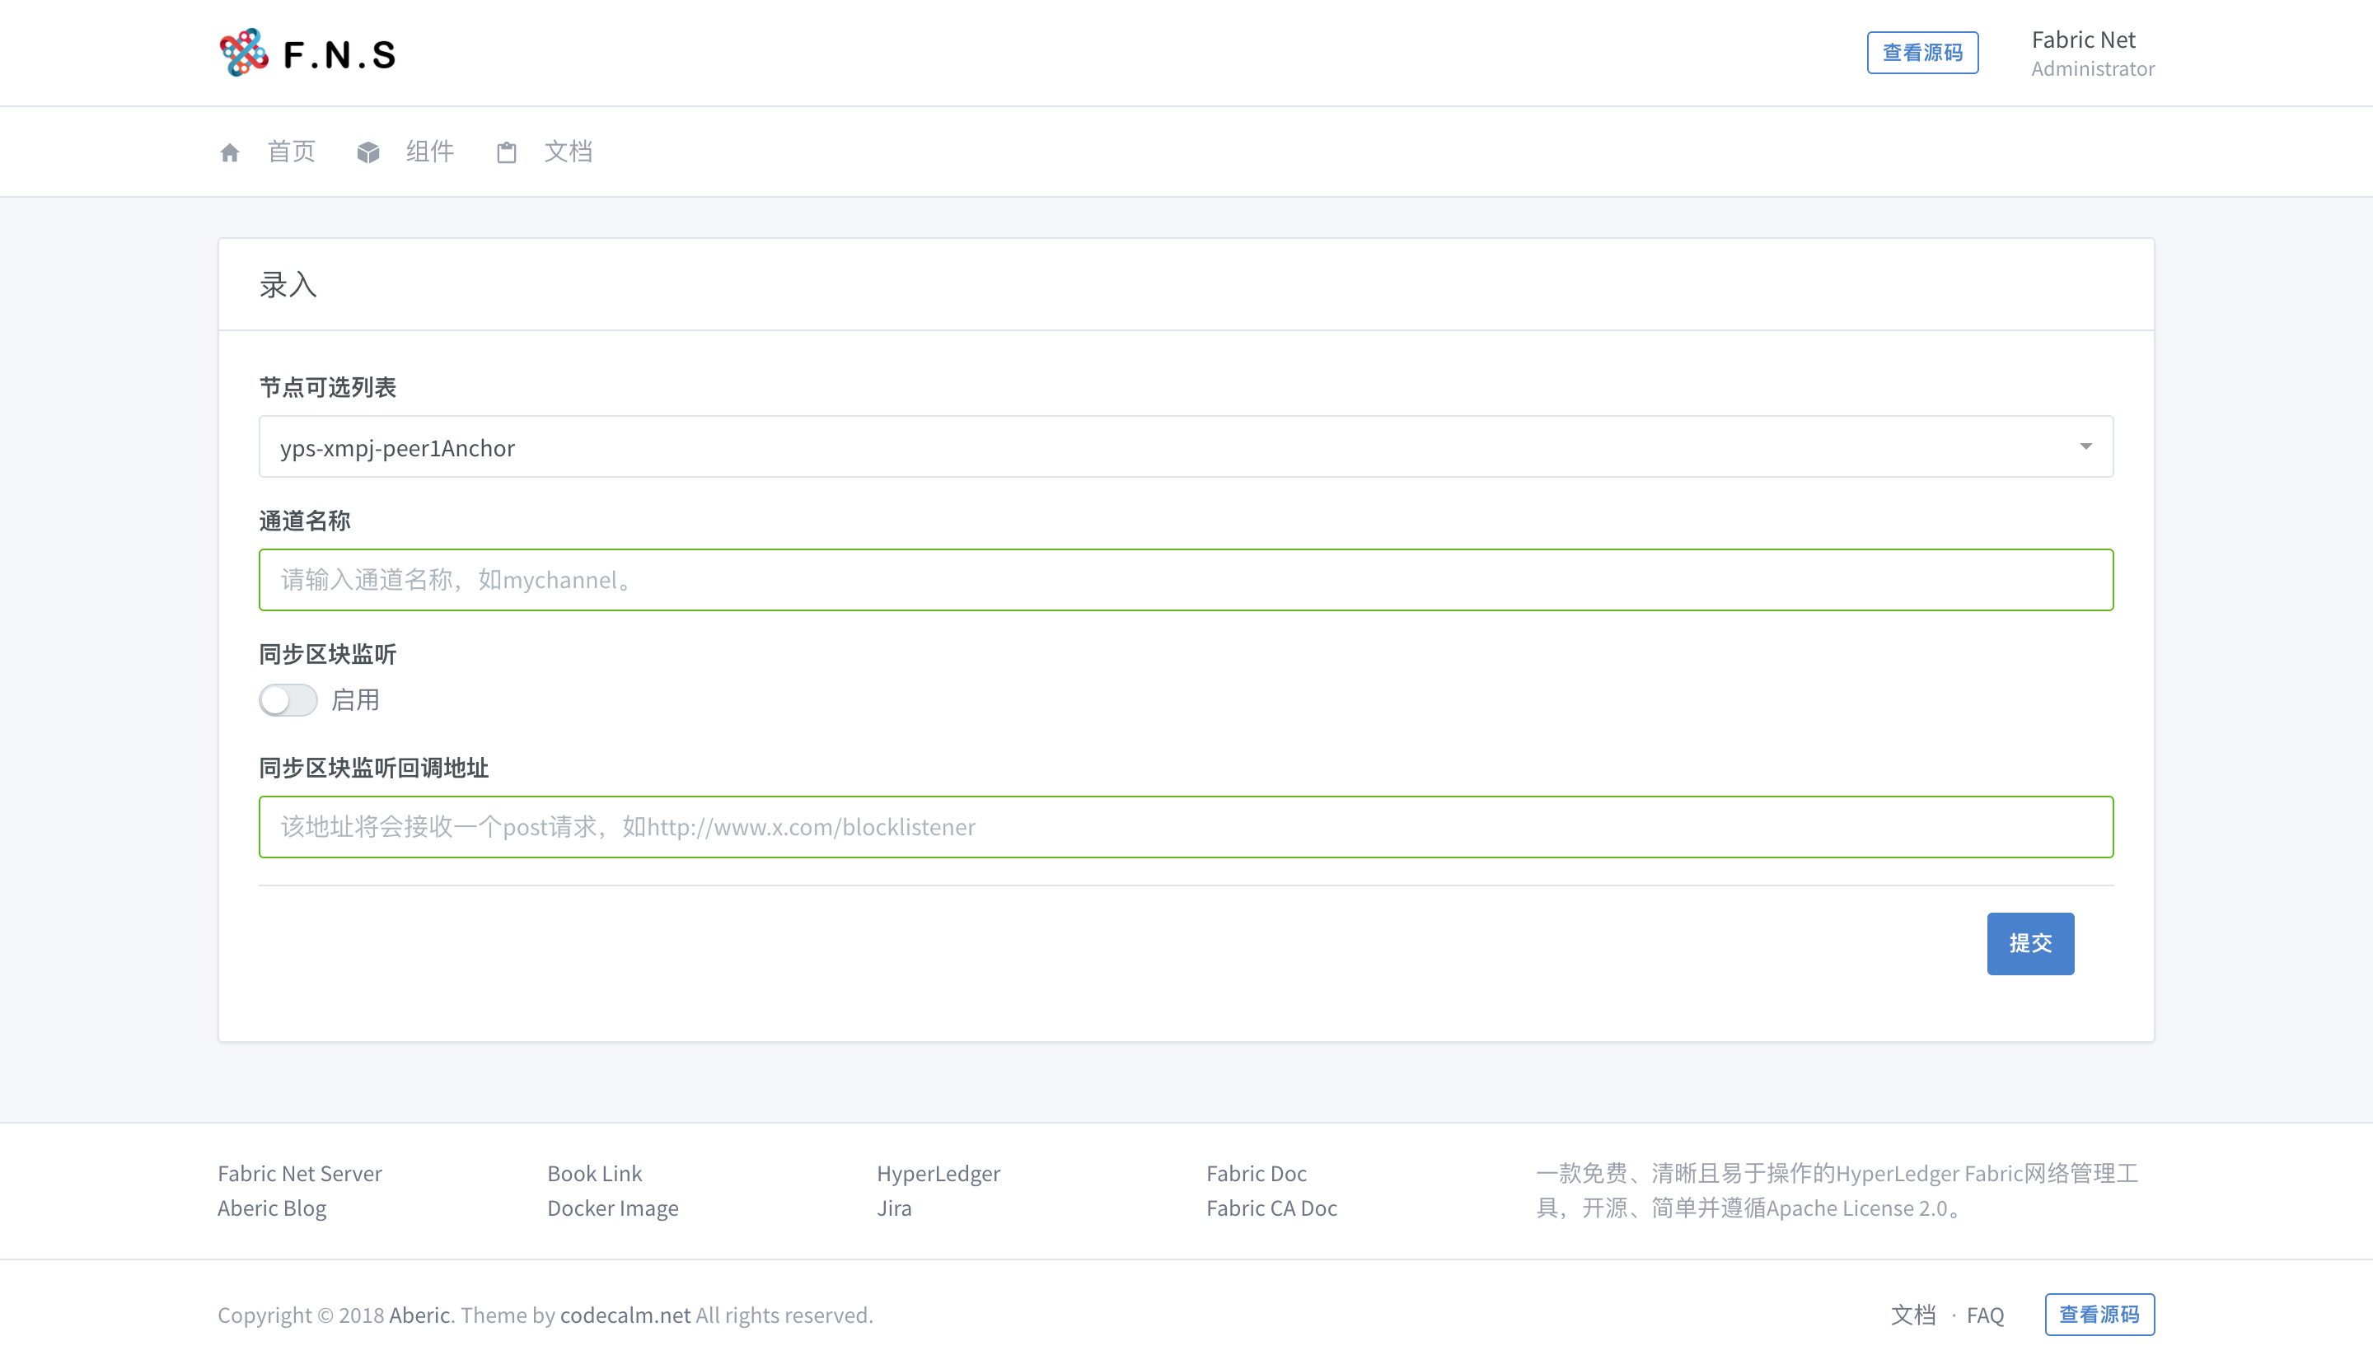The image size is (2373, 1369).
Task: Open the 首页 menu item
Action: click(x=291, y=152)
